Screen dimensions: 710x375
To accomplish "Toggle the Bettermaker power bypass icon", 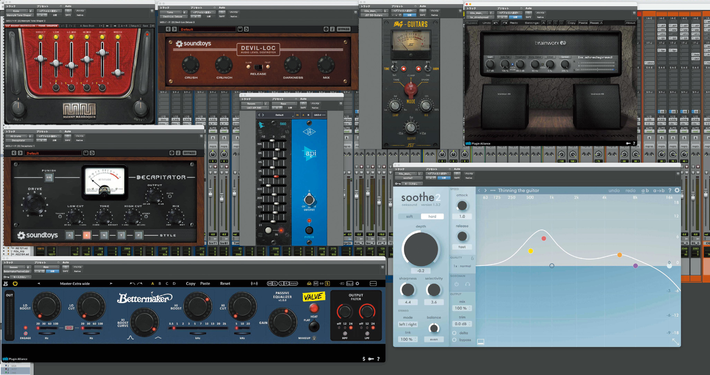I will (x=15, y=283).
